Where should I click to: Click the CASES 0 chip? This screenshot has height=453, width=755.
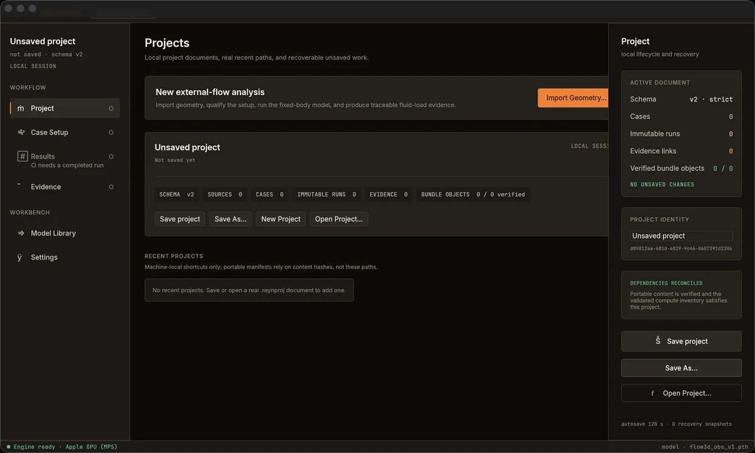coord(270,195)
